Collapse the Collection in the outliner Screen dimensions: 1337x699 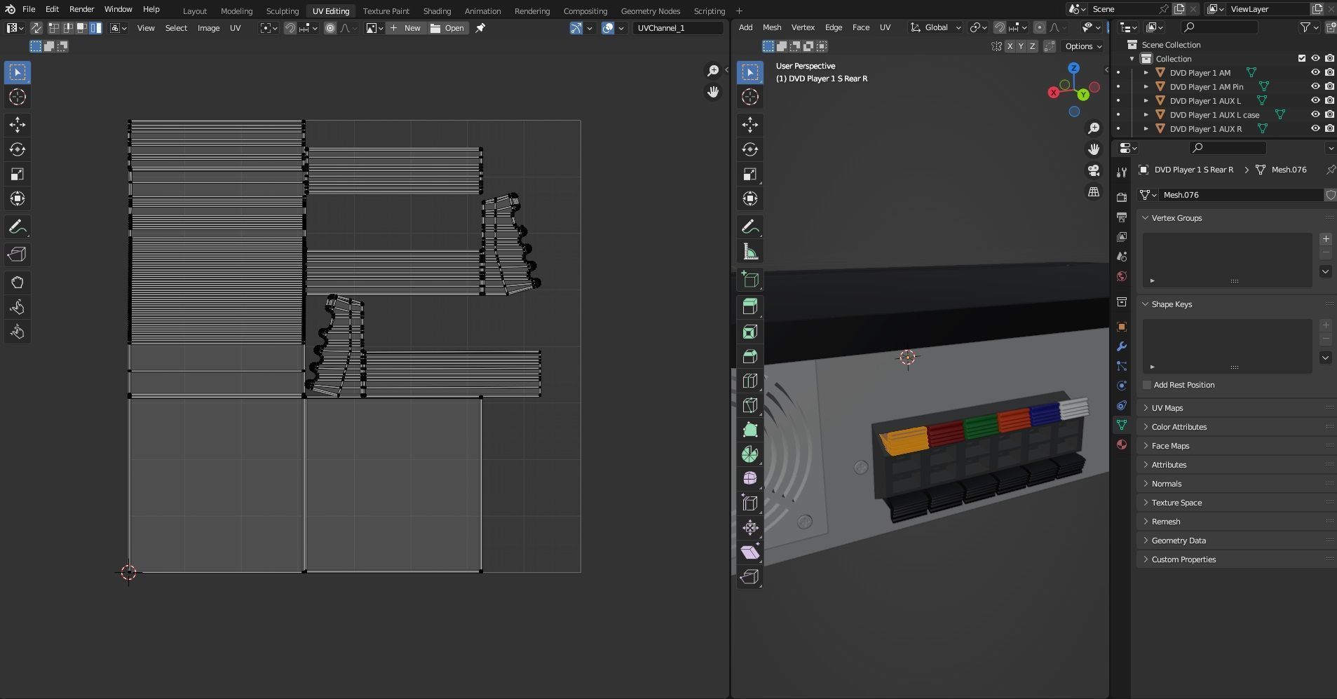coord(1132,59)
